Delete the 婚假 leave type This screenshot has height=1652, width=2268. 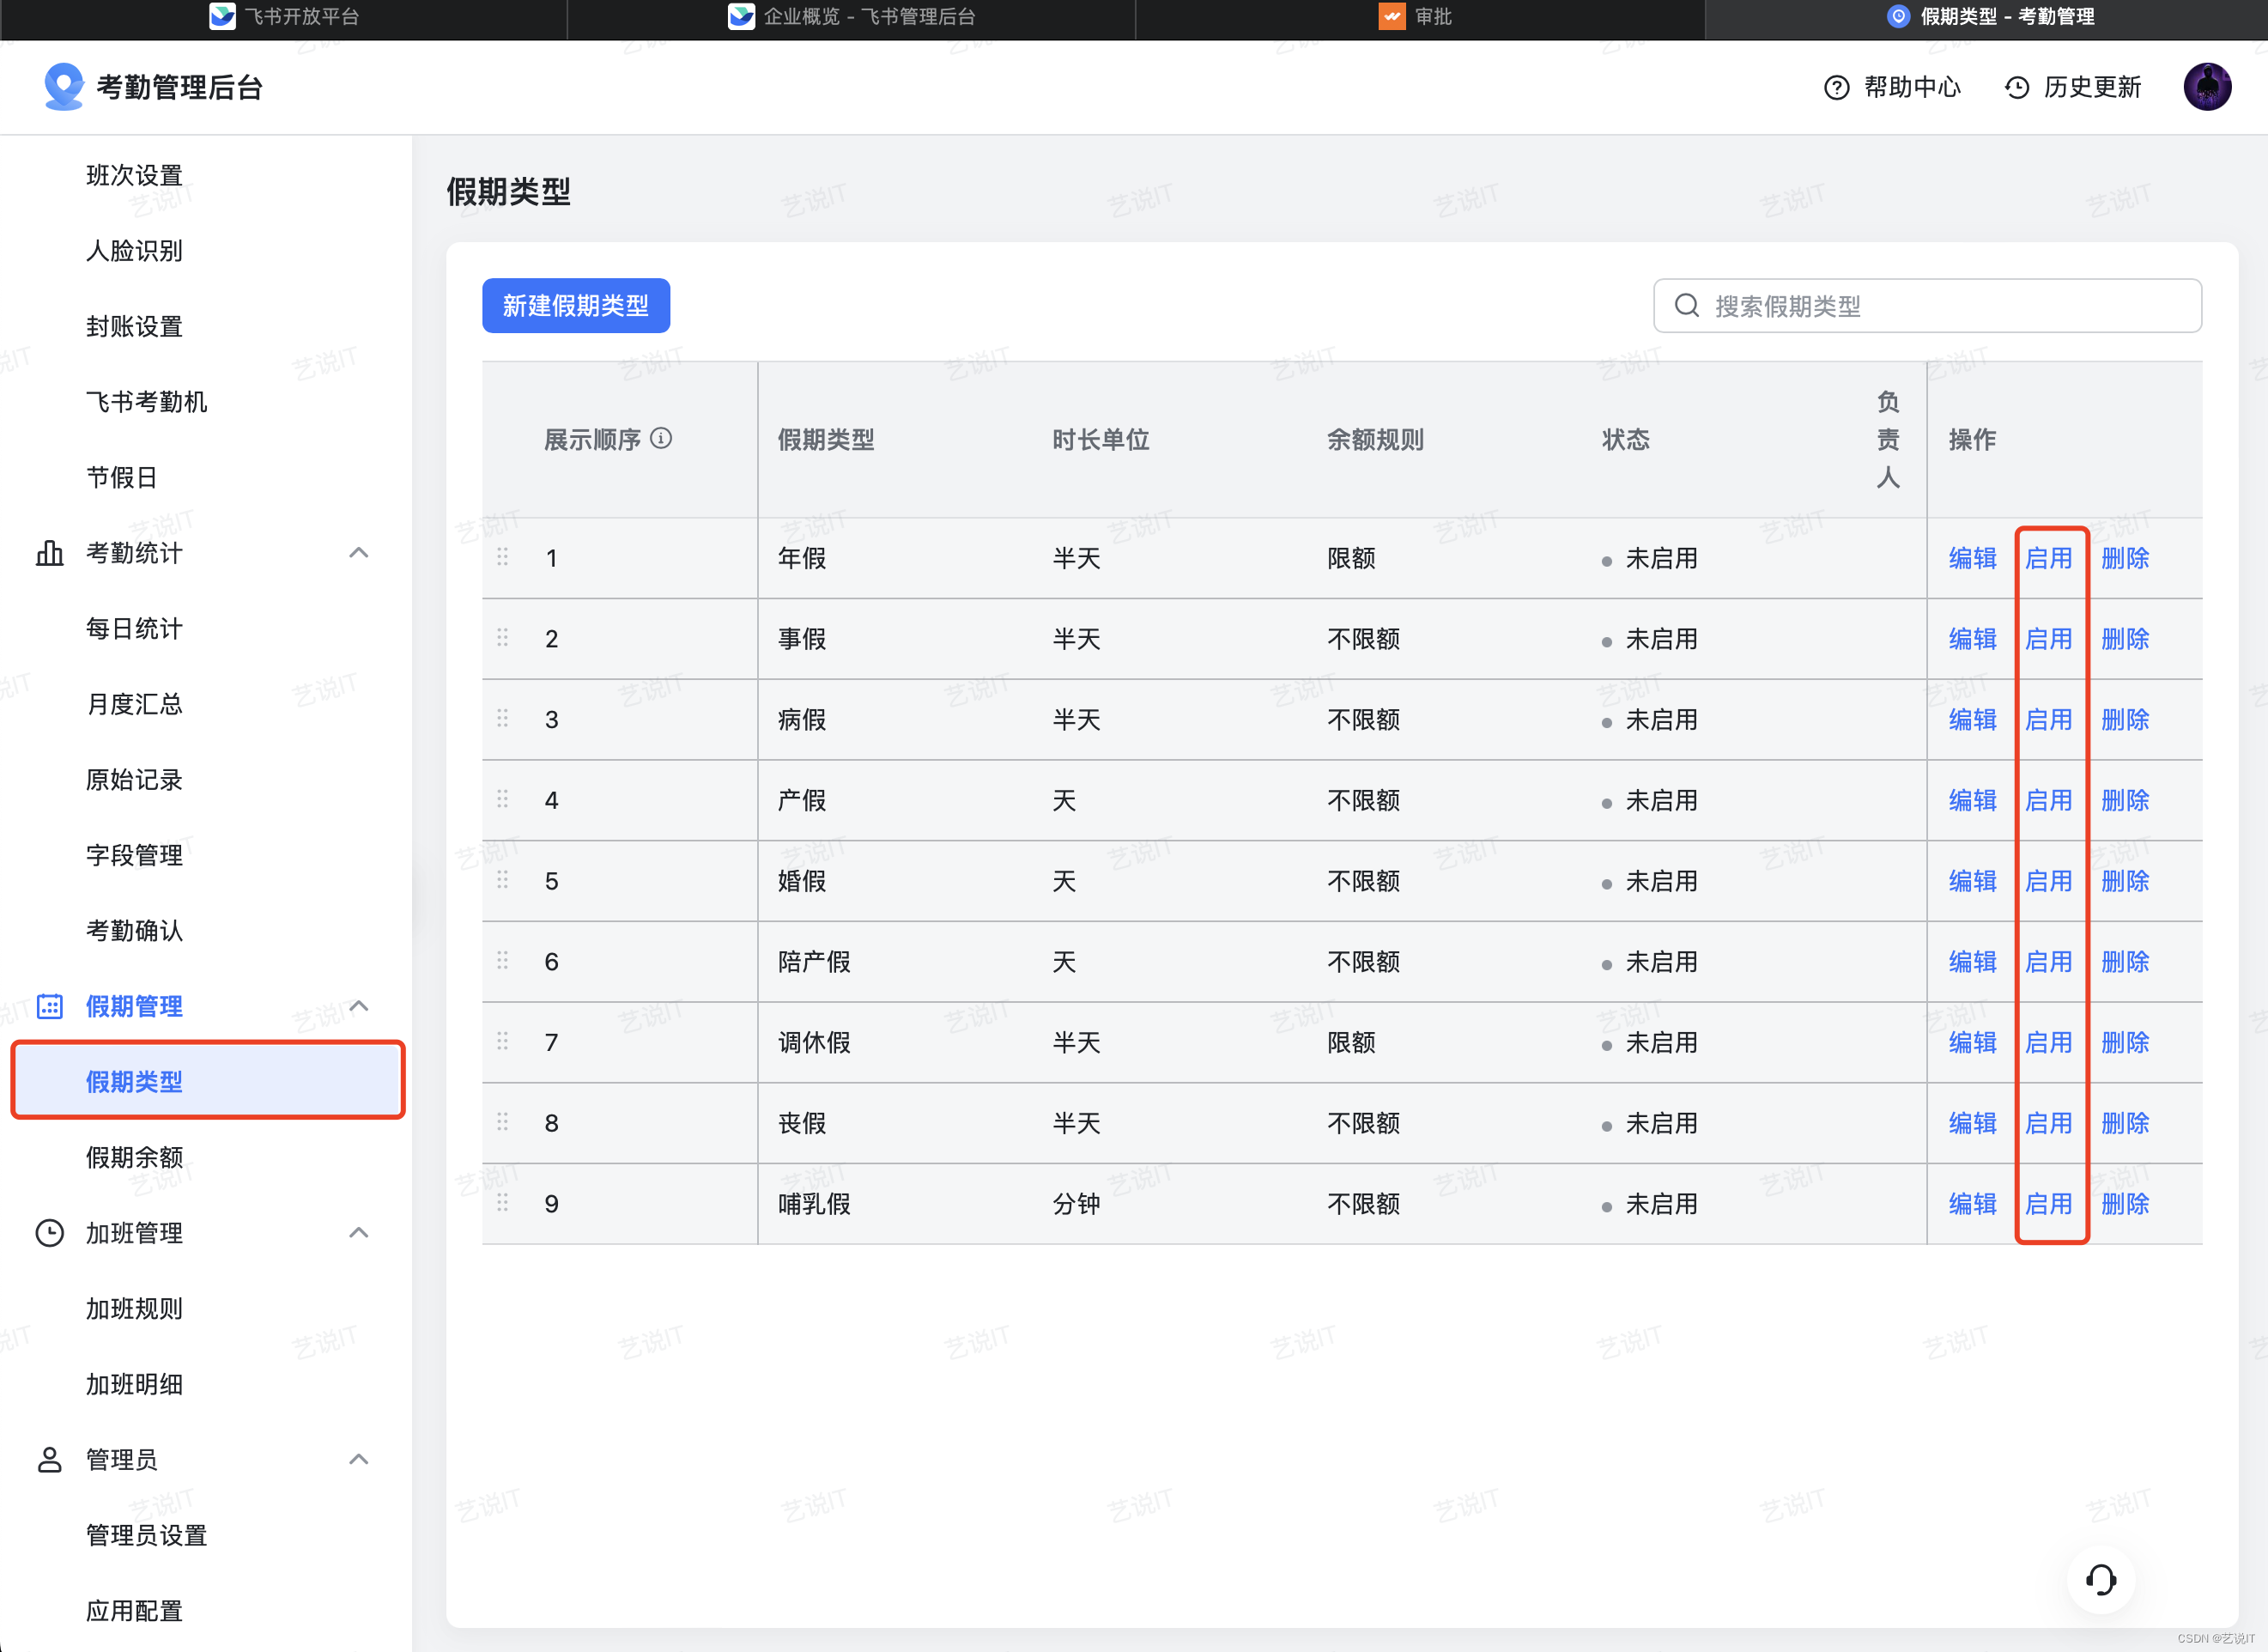(x=2125, y=881)
